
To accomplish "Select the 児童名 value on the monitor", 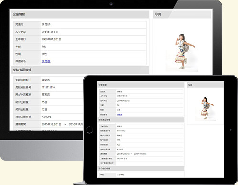I will [46, 24].
